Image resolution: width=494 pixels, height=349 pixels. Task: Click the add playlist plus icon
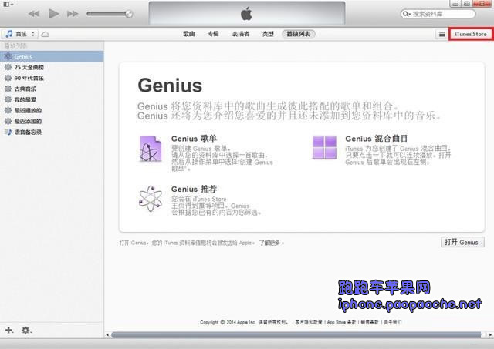click(9, 331)
